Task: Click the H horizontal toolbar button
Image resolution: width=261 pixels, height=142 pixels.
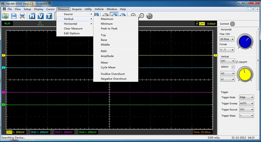Action: point(32,16)
